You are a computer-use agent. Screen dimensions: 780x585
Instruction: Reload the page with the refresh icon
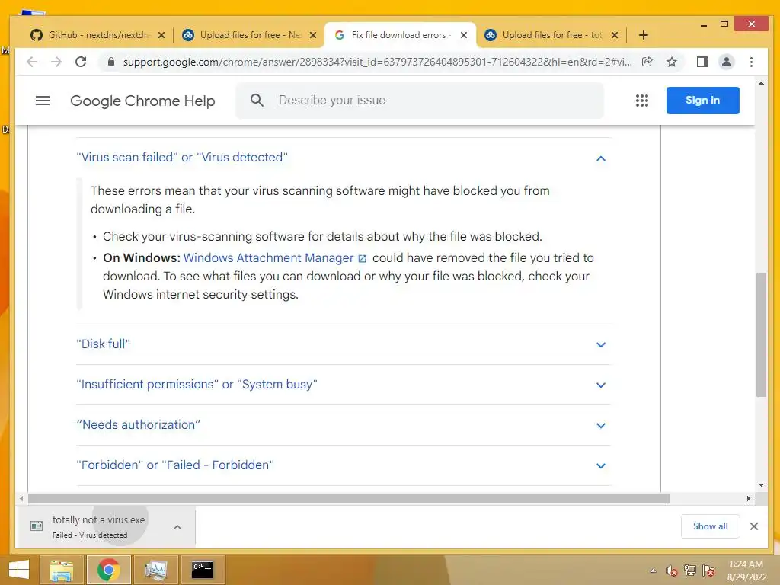[x=81, y=62]
